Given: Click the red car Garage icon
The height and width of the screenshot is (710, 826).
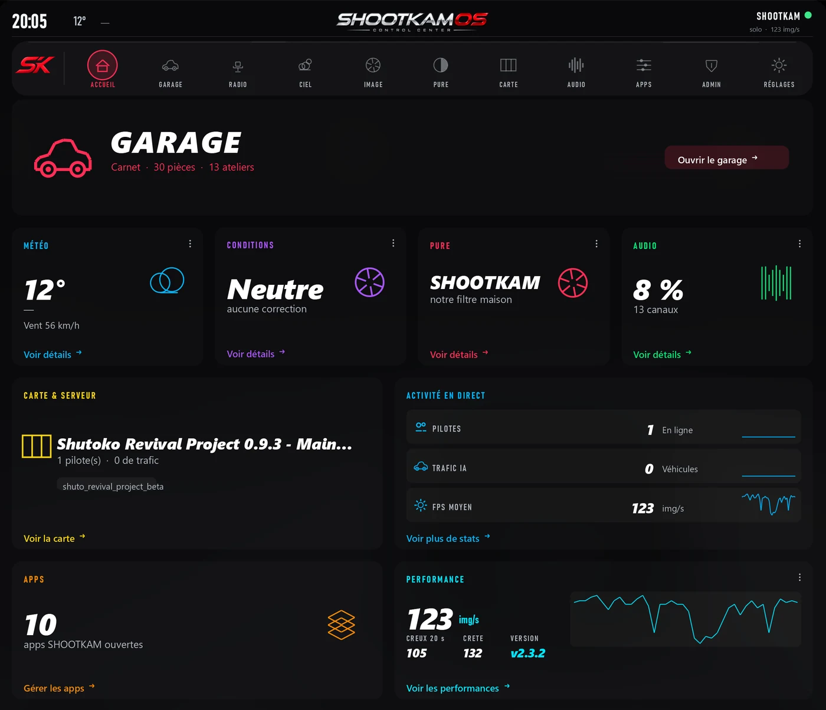Looking at the screenshot, I should [63, 158].
